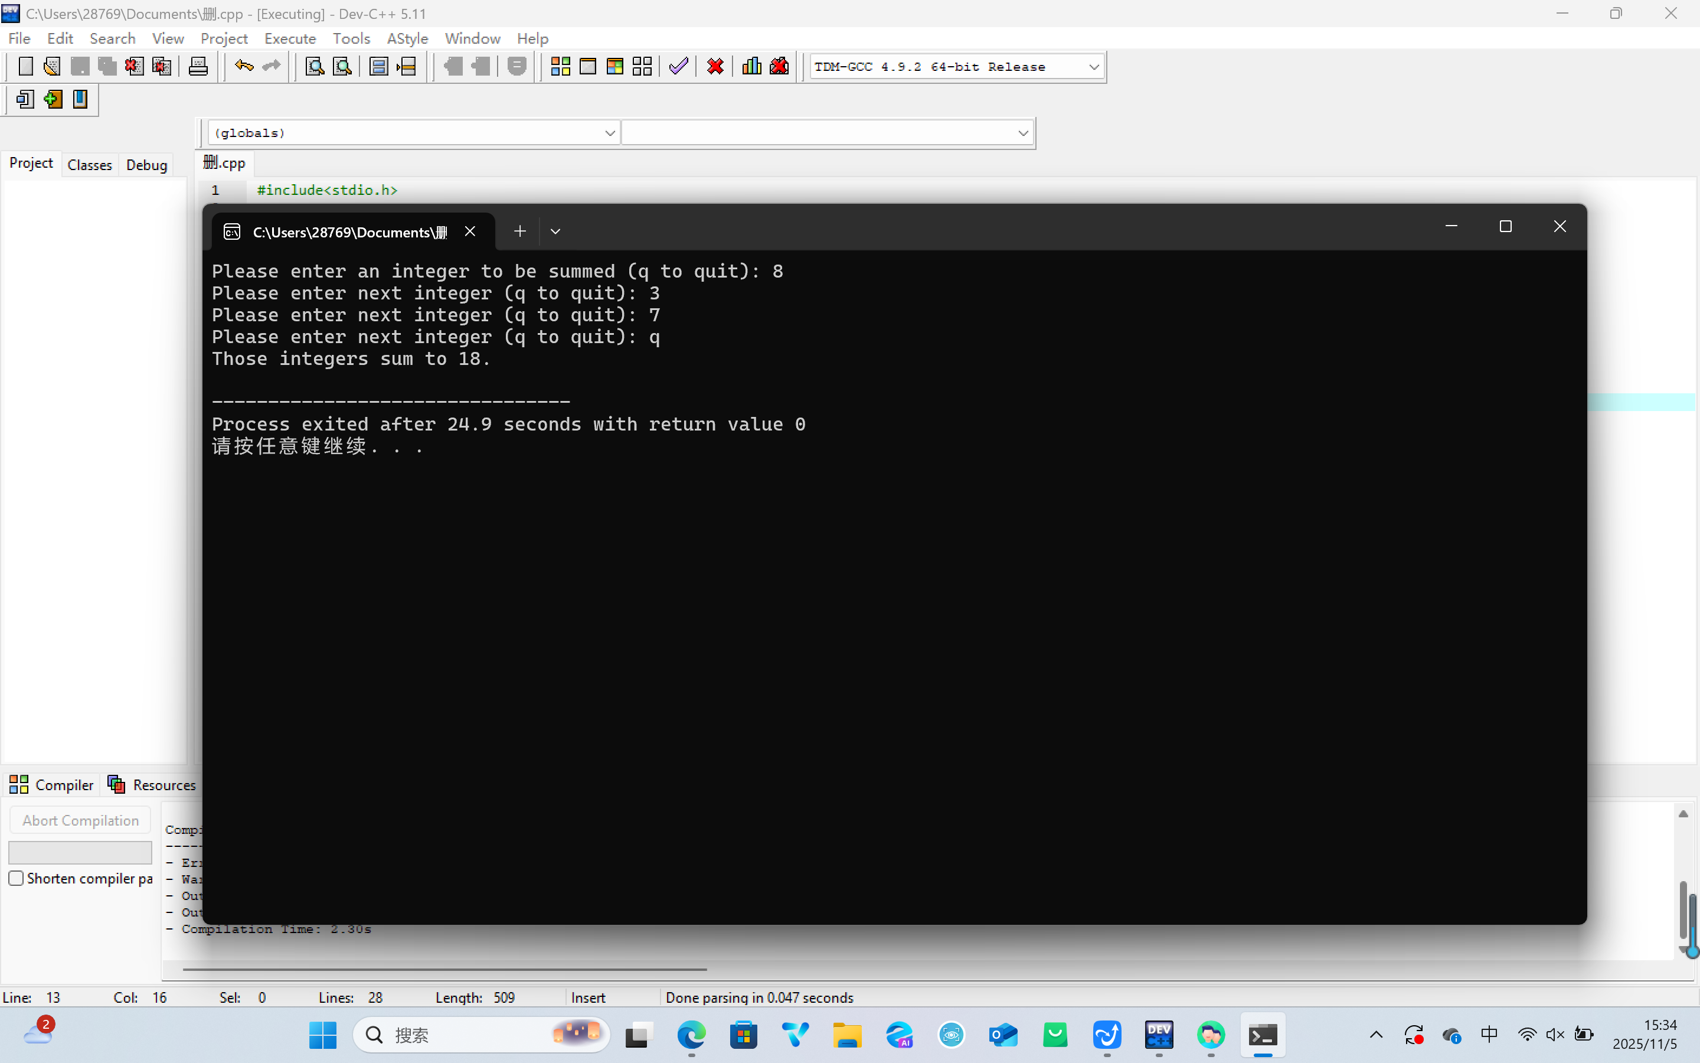Toggle the Shorten compiler paths checkbox

click(16, 878)
